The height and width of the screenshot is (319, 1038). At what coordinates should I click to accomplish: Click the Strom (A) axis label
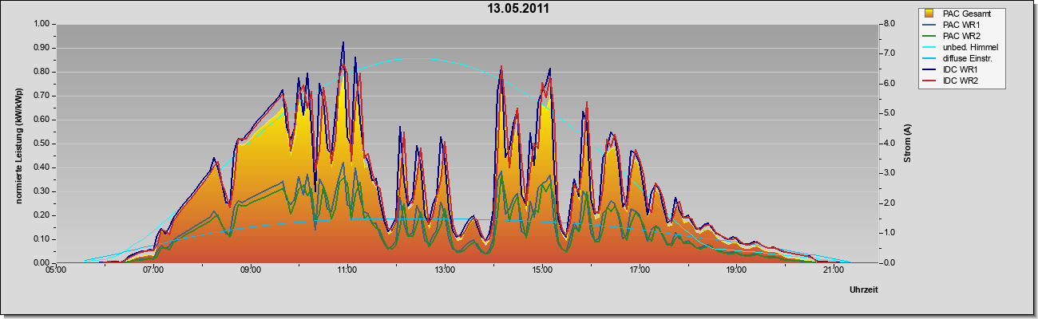(x=908, y=144)
